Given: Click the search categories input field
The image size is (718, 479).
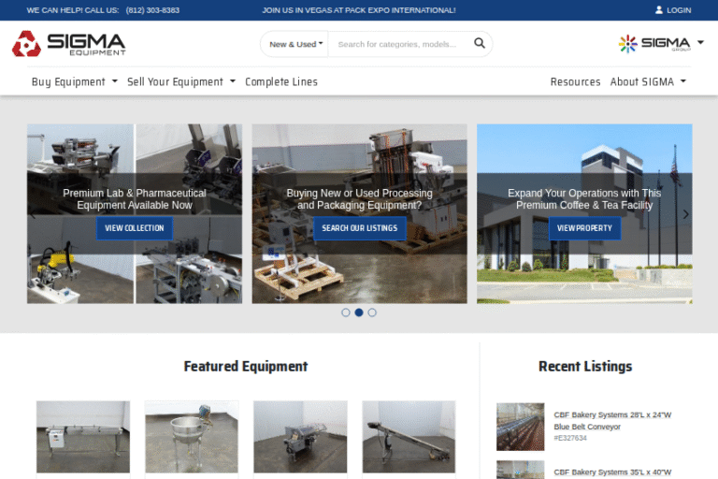Looking at the screenshot, I should click(x=400, y=44).
